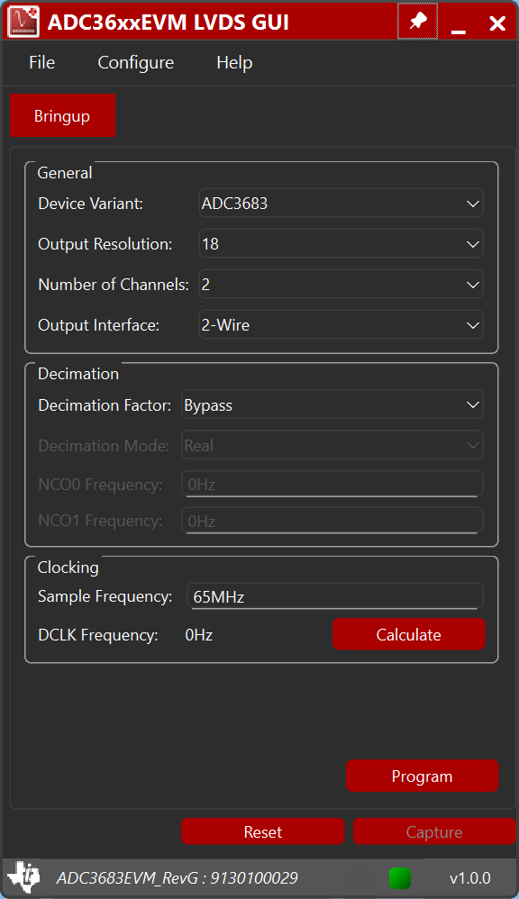Change the Decimation Factor selection
The image size is (519, 899).
click(x=332, y=404)
